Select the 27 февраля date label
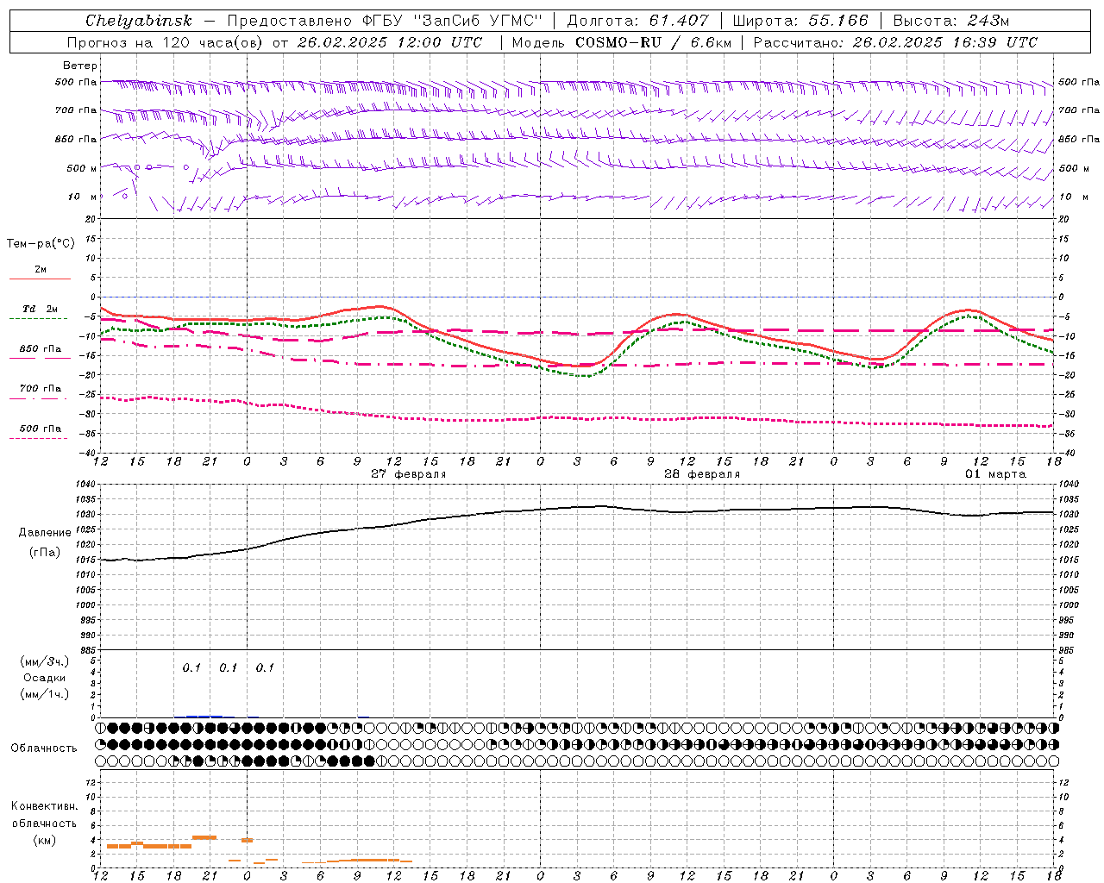The image size is (1104, 883). tap(409, 474)
